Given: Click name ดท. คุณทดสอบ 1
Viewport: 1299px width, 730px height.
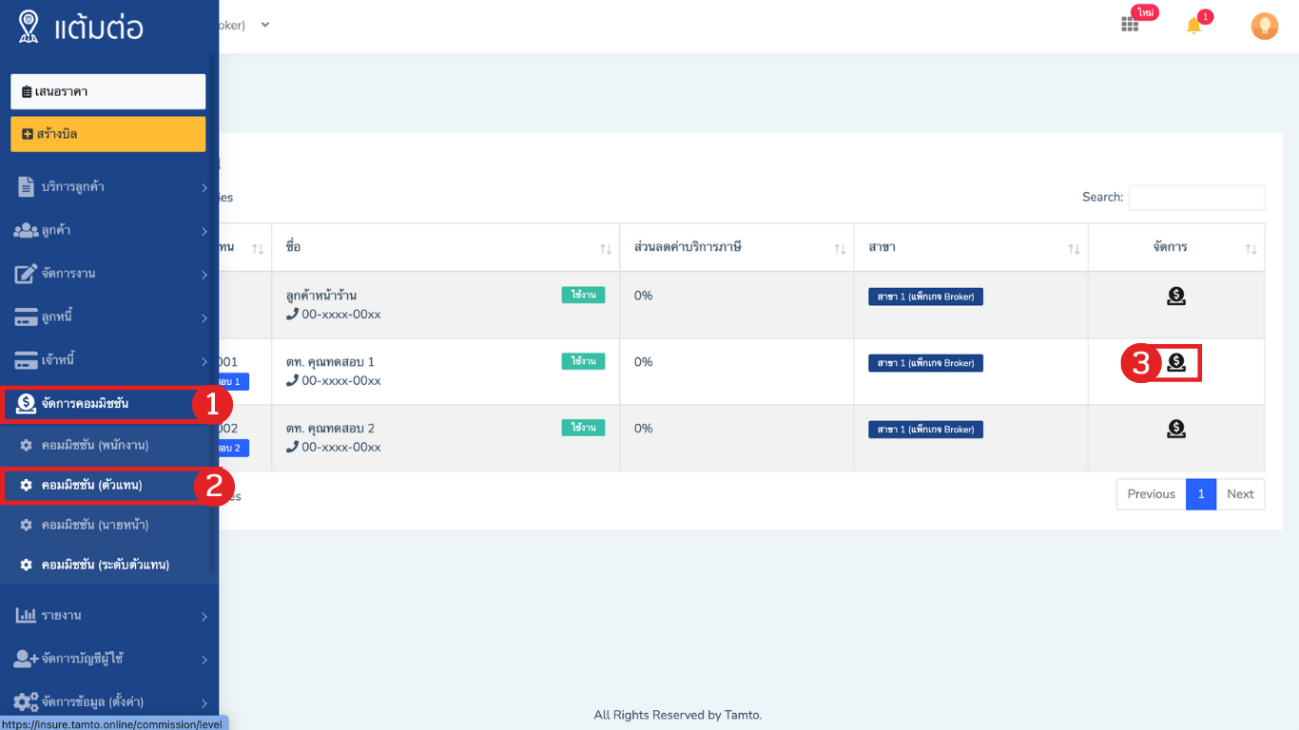Looking at the screenshot, I should pyautogui.click(x=330, y=362).
